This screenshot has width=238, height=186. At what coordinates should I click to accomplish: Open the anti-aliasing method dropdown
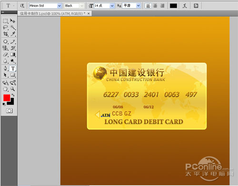139,6
